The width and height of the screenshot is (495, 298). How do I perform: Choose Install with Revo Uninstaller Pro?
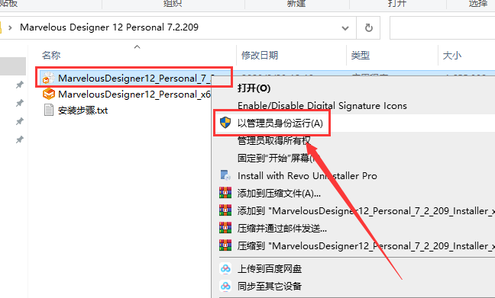pos(307,175)
